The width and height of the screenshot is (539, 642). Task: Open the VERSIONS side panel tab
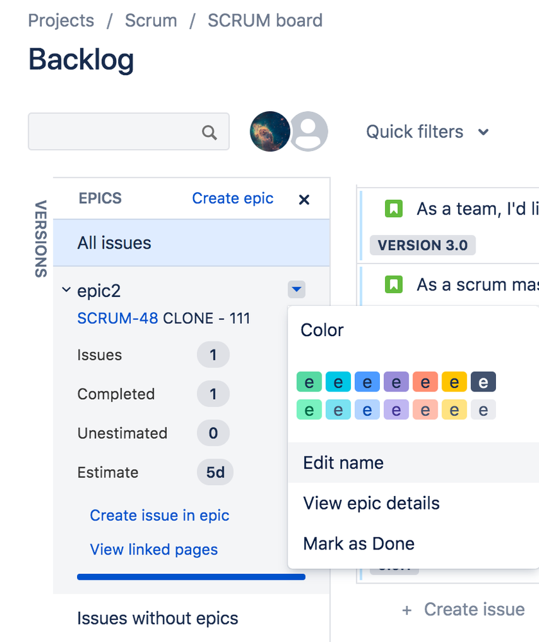[40, 238]
